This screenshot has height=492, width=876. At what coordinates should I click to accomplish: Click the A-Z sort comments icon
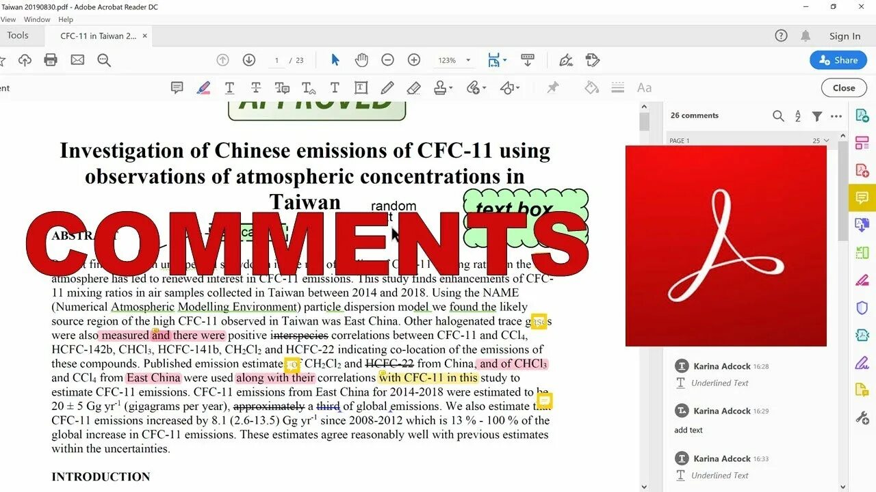[x=798, y=116]
